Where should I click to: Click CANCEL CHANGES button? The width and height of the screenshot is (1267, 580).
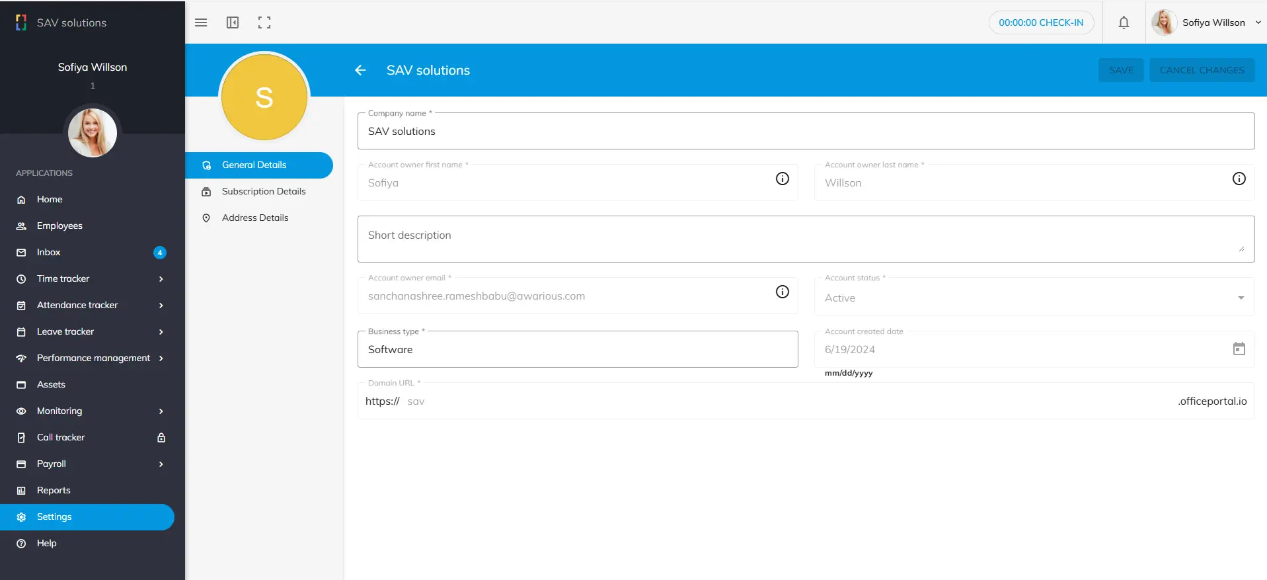[x=1202, y=70]
